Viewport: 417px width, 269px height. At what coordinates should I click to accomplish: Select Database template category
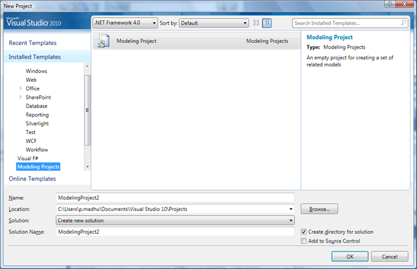(36, 106)
